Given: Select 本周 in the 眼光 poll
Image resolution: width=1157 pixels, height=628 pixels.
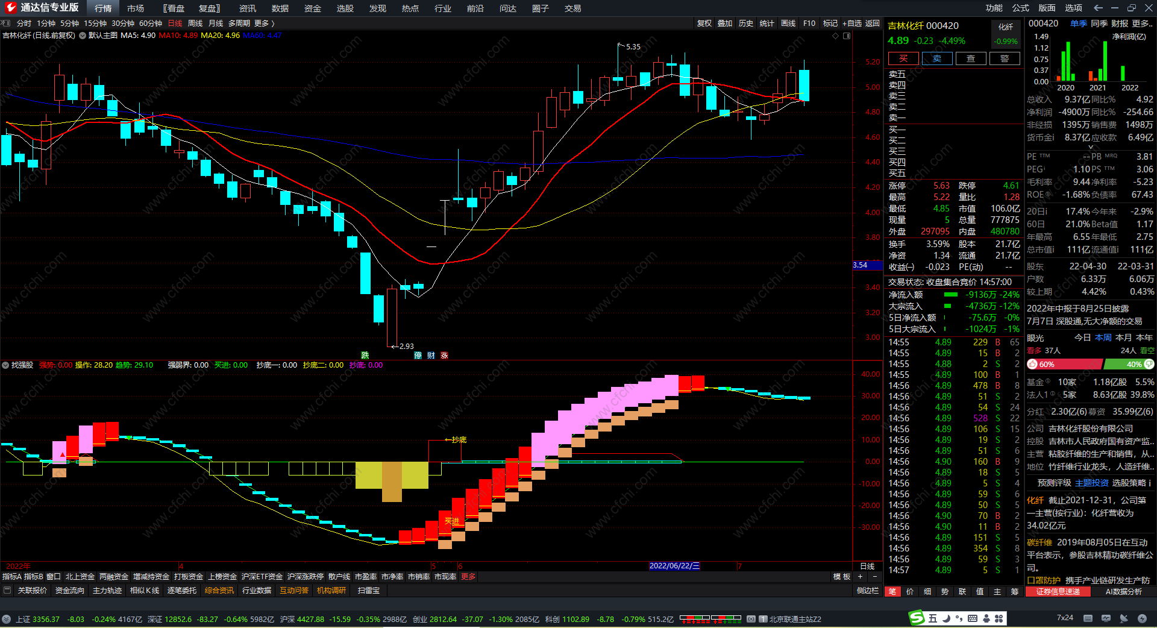Looking at the screenshot, I should (x=1103, y=338).
